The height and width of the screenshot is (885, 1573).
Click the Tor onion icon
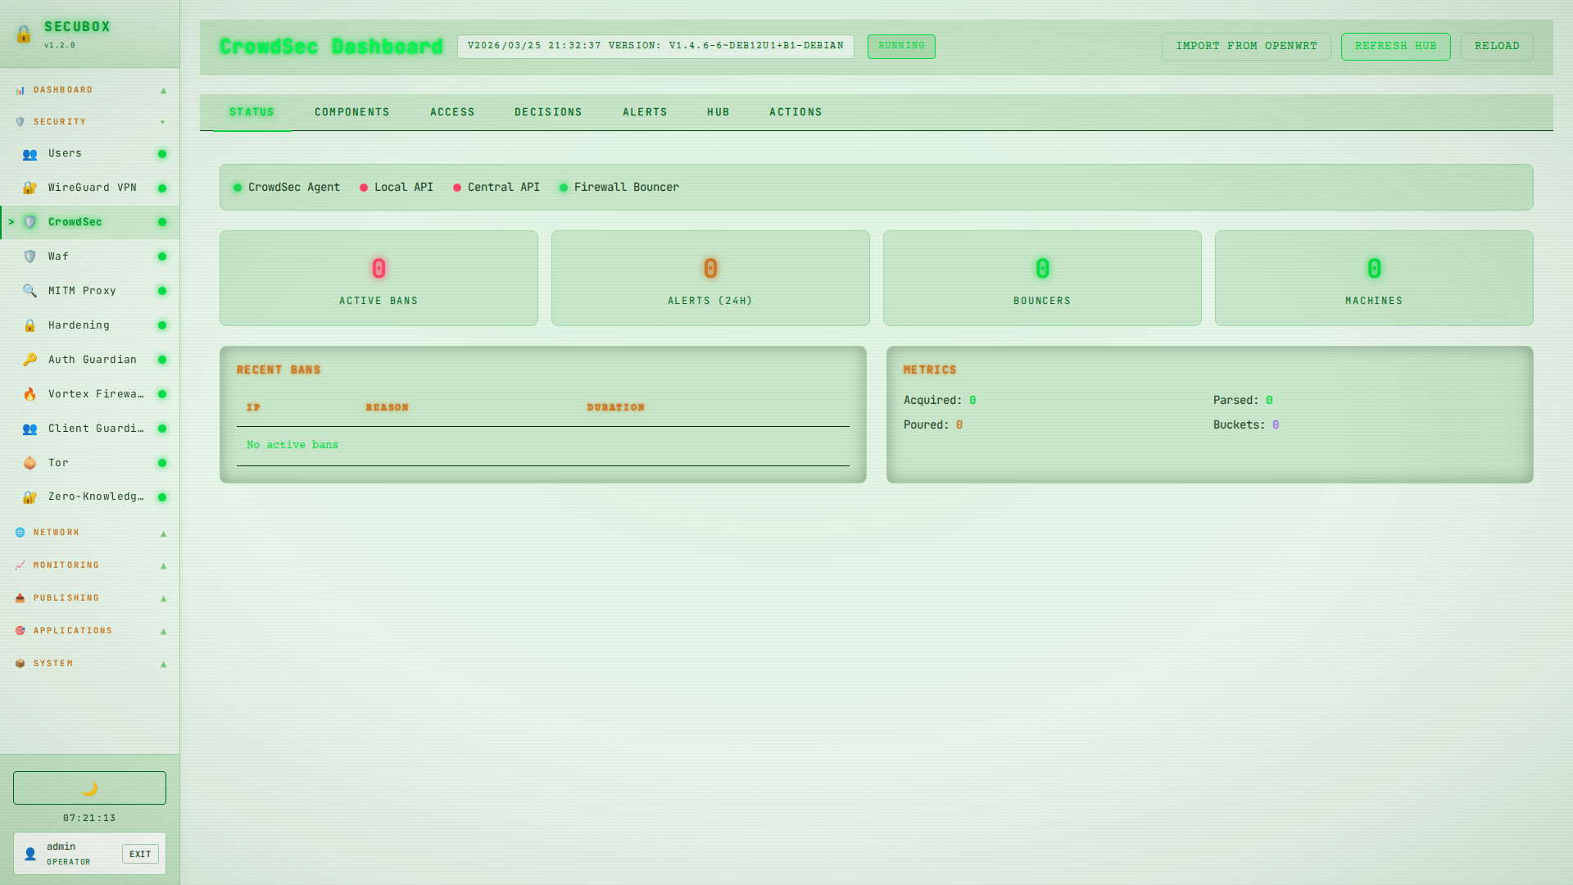tap(29, 462)
